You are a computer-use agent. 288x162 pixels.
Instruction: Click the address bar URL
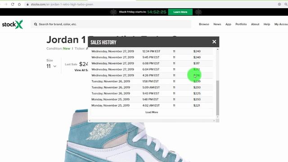point(62,4)
